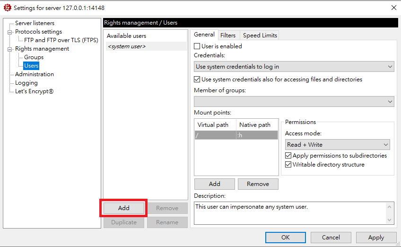Switch to the Filters tab
This screenshot has height=247, width=401.
(x=228, y=35)
